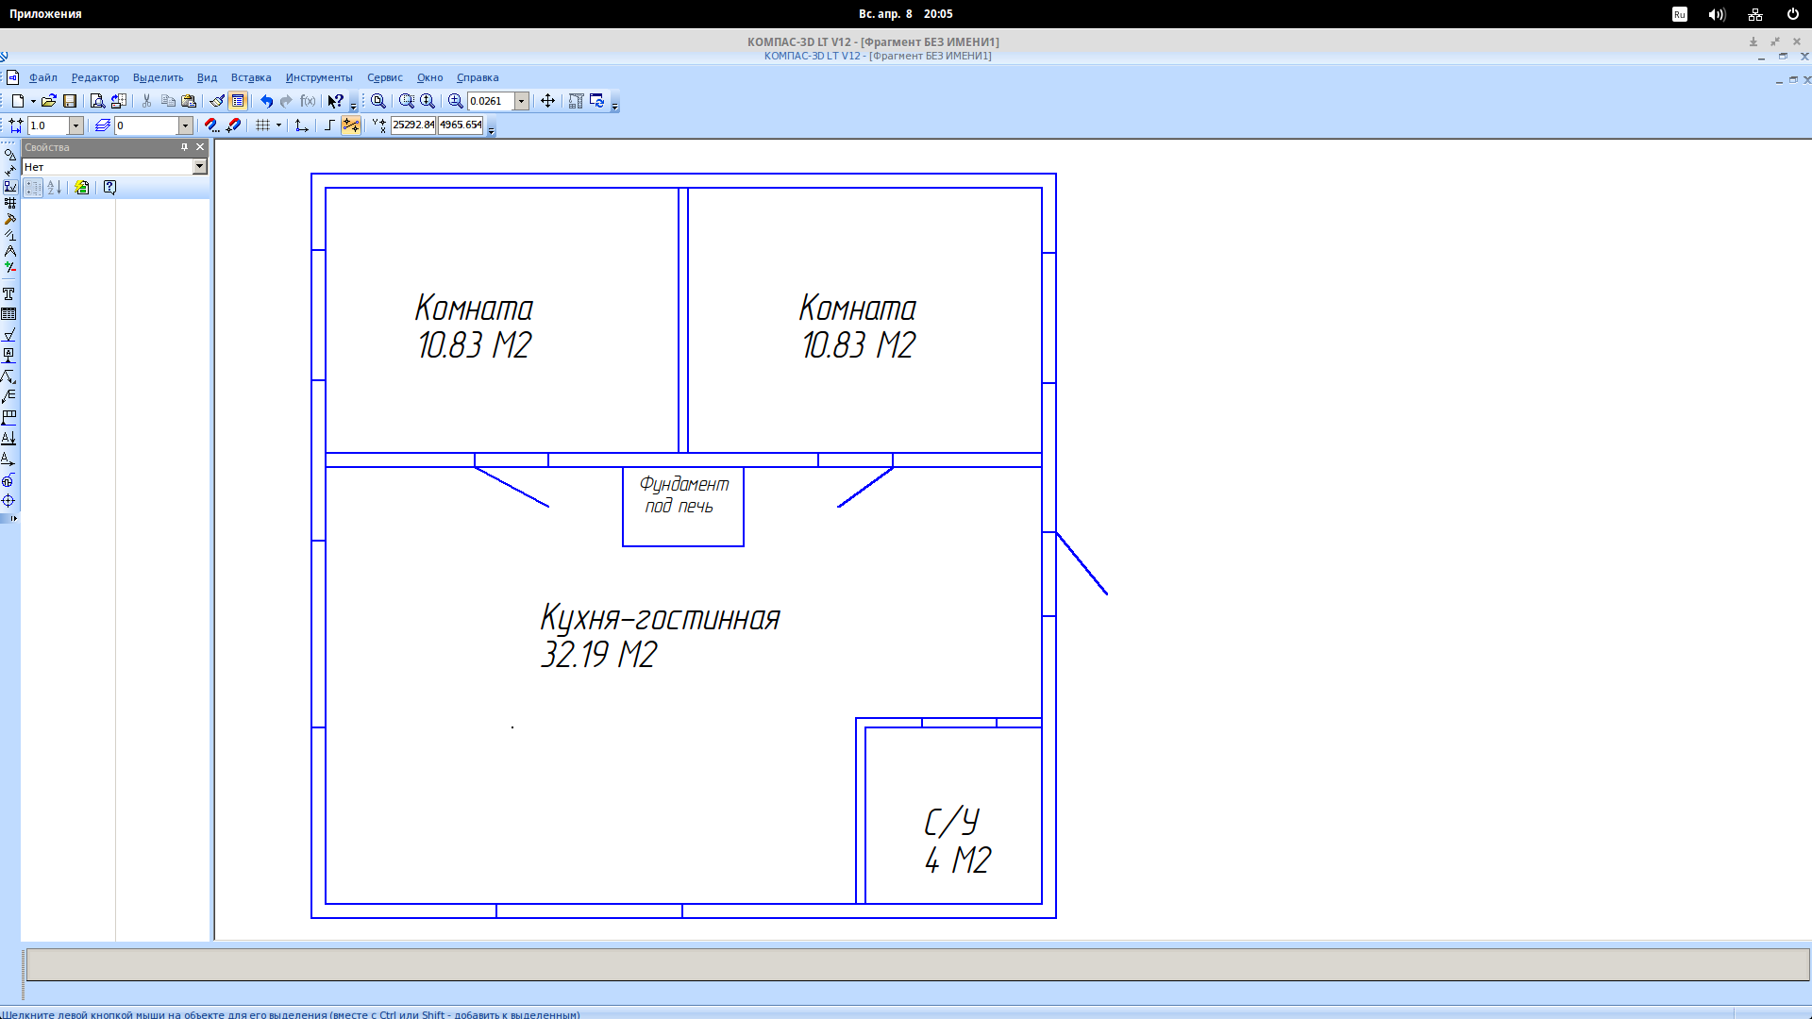Screen dimensions: 1812x1019
Task: Expand the zoom scale 0.0261 dropdown
Action: click(521, 101)
